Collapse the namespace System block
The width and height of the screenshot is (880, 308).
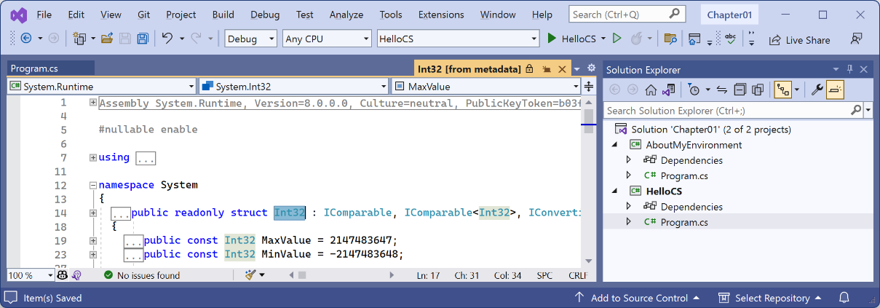pyautogui.click(x=93, y=185)
